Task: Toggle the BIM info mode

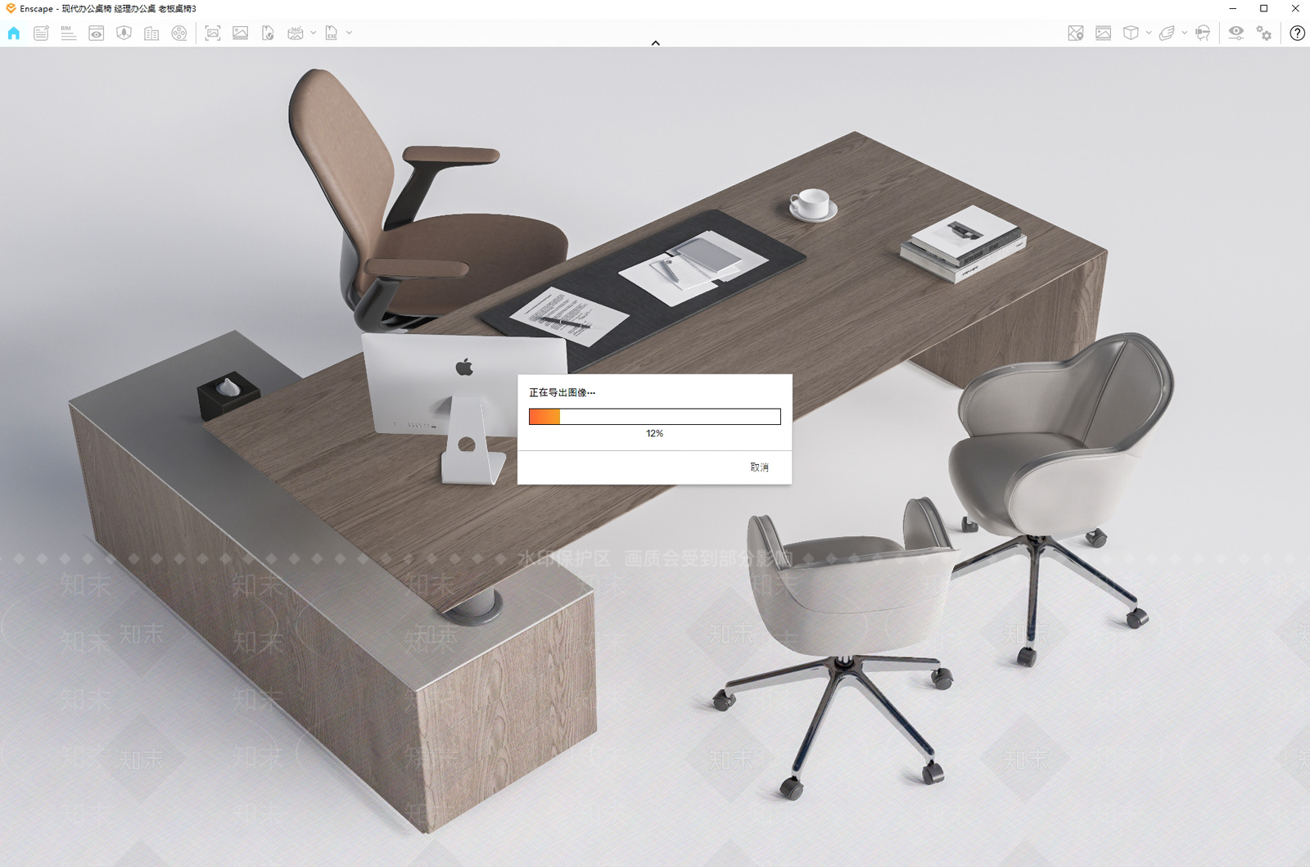Action: pos(68,33)
